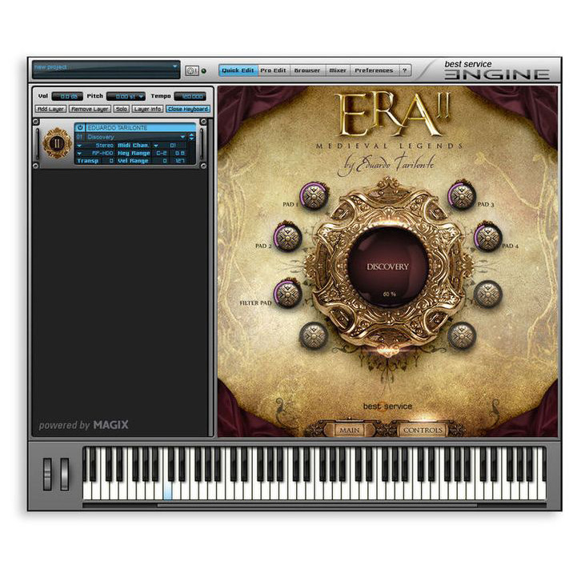577x577 pixels.
Task: Click the DISCOVERY center orb display
Action: point(388,266)
